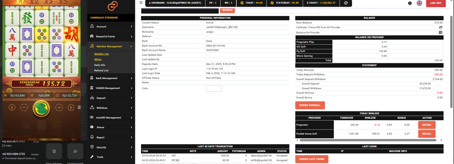Open the Report menu label
The width and height of the screenshot is (454, 164).
point(101,137)
